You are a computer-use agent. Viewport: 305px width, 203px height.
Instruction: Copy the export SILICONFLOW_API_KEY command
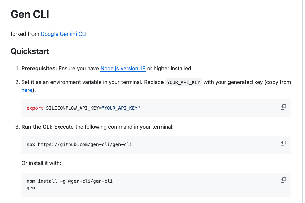tap(283, 107)
